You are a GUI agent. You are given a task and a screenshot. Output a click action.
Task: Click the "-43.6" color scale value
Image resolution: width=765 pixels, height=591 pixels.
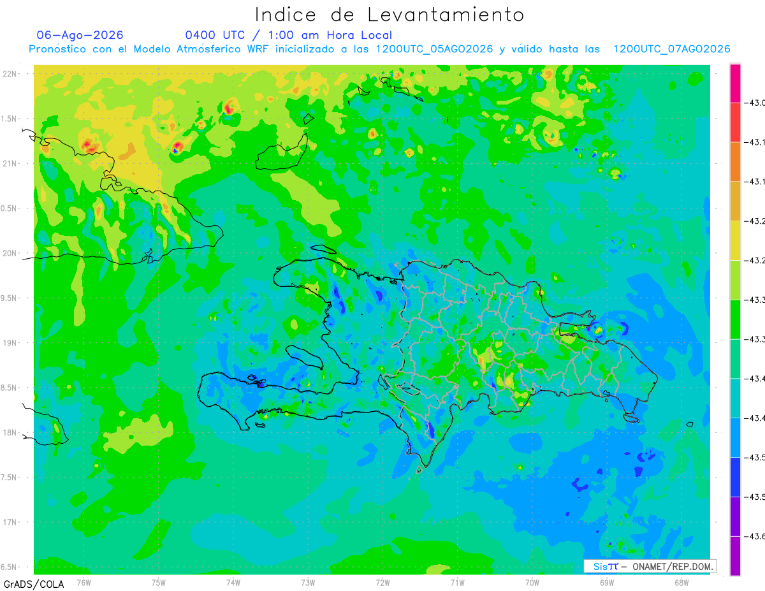[756, 536]
